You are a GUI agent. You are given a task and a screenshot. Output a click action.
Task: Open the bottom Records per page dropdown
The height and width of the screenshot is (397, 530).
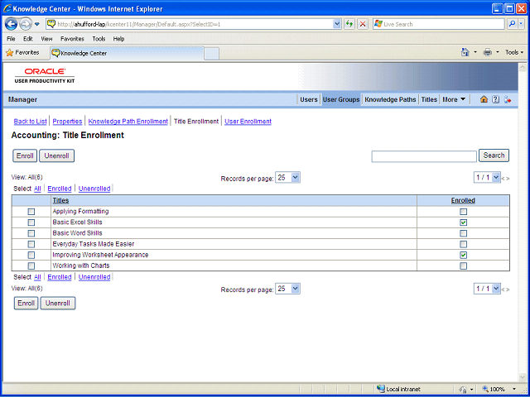(x=287, y=289)
